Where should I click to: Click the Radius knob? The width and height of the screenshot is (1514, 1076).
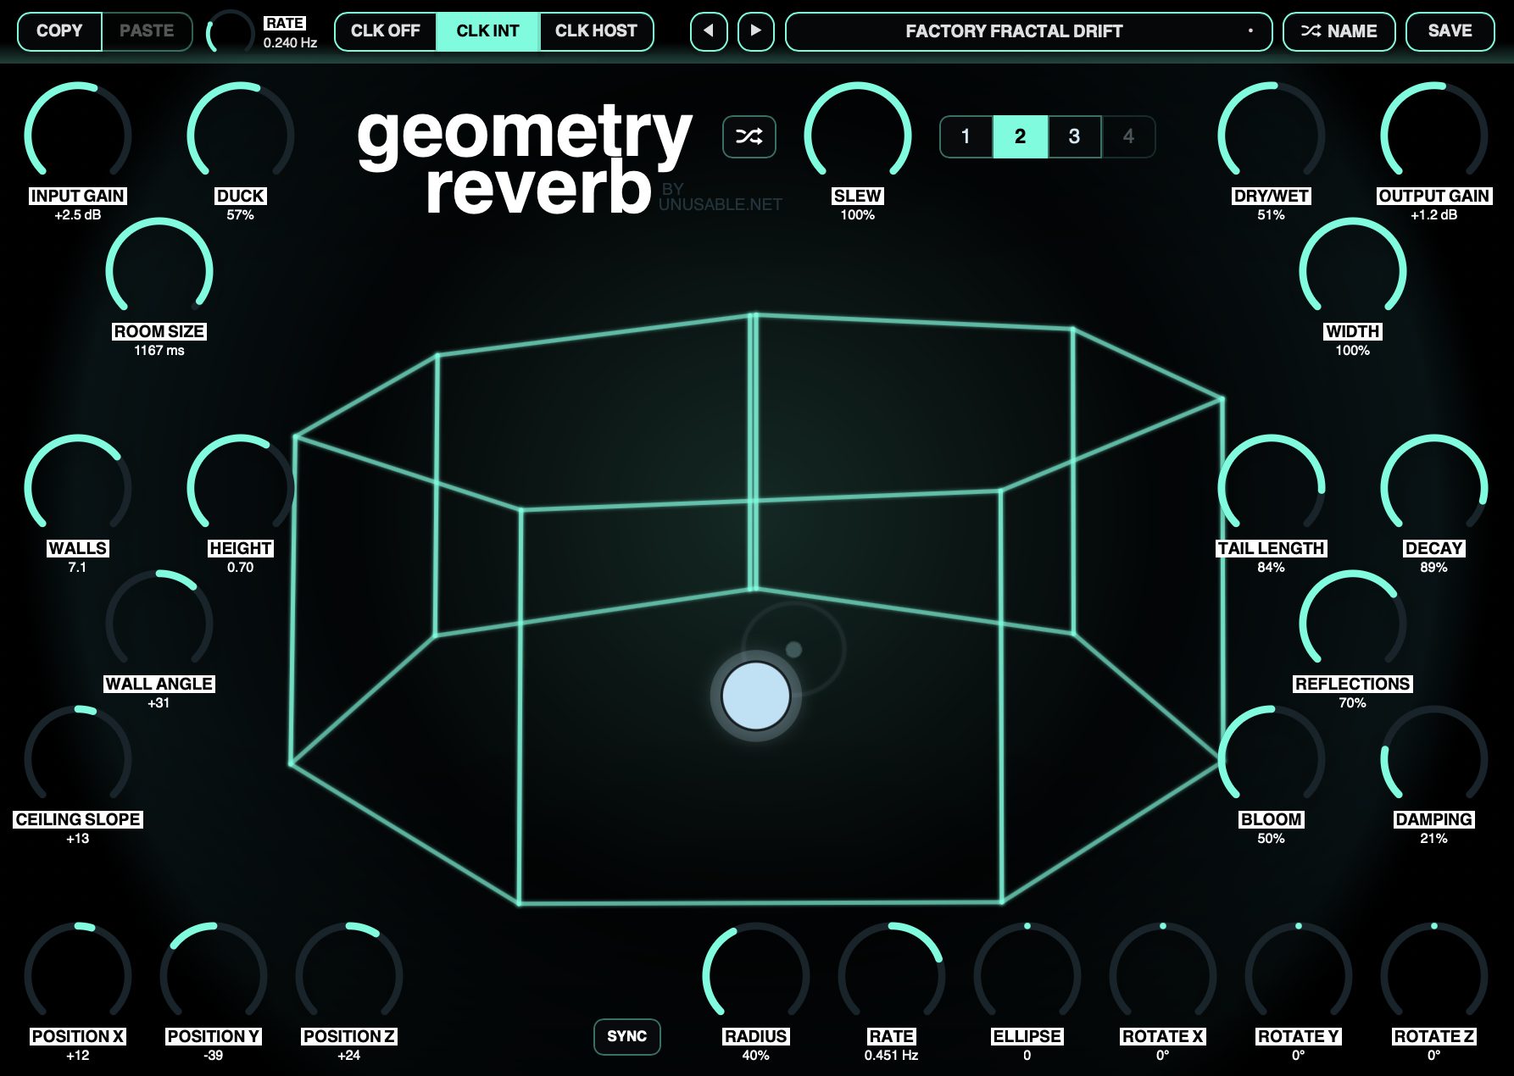pos(756,975)
